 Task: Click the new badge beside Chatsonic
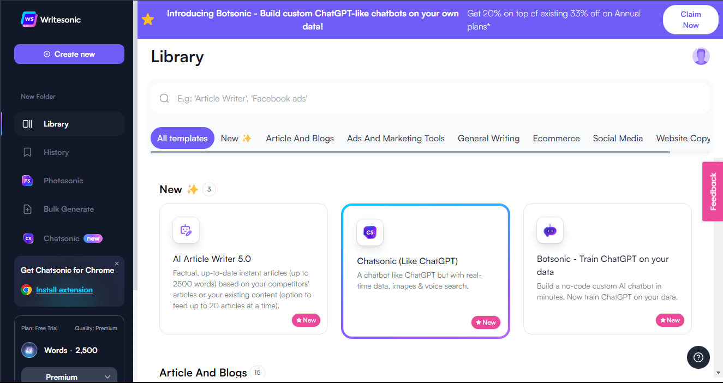click(x=93, y=238)
